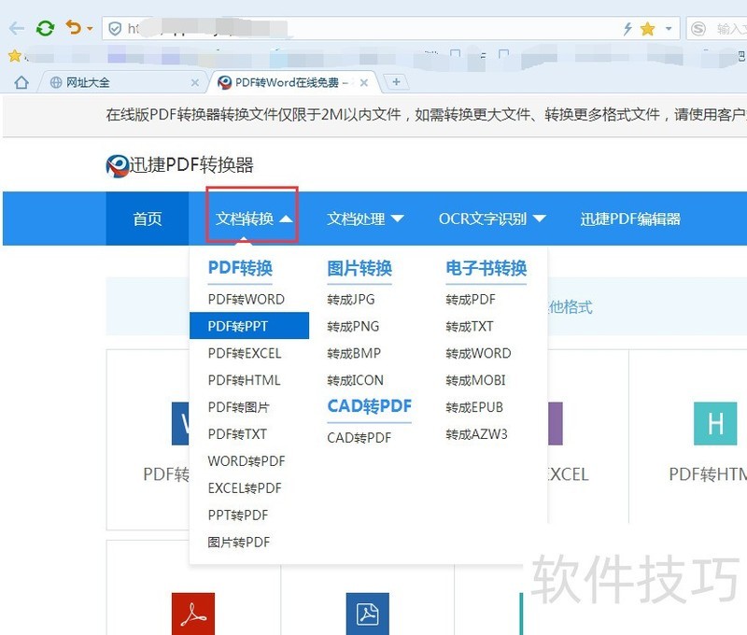Open dropdown arrow beside bookmark star
747x635 pixels.
[x=669, y=29]
